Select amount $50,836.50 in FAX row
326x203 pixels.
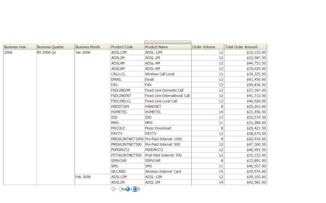click(x=256, y=85)
